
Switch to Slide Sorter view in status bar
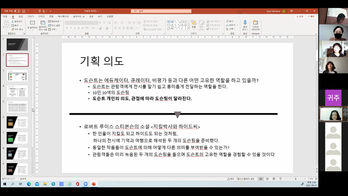268,179
